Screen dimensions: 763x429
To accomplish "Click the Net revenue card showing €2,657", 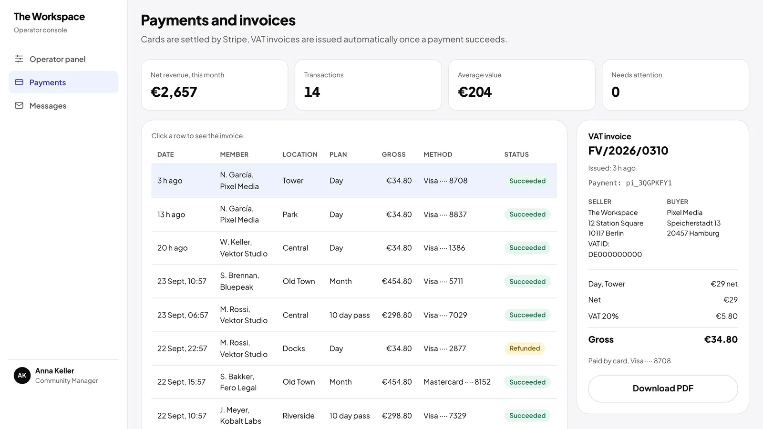I will (x=215, y=85).
